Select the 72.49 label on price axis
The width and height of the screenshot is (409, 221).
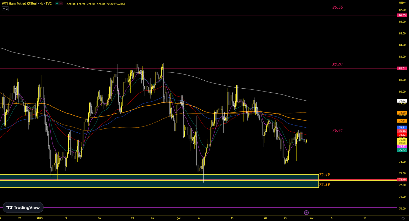point(402,180)
